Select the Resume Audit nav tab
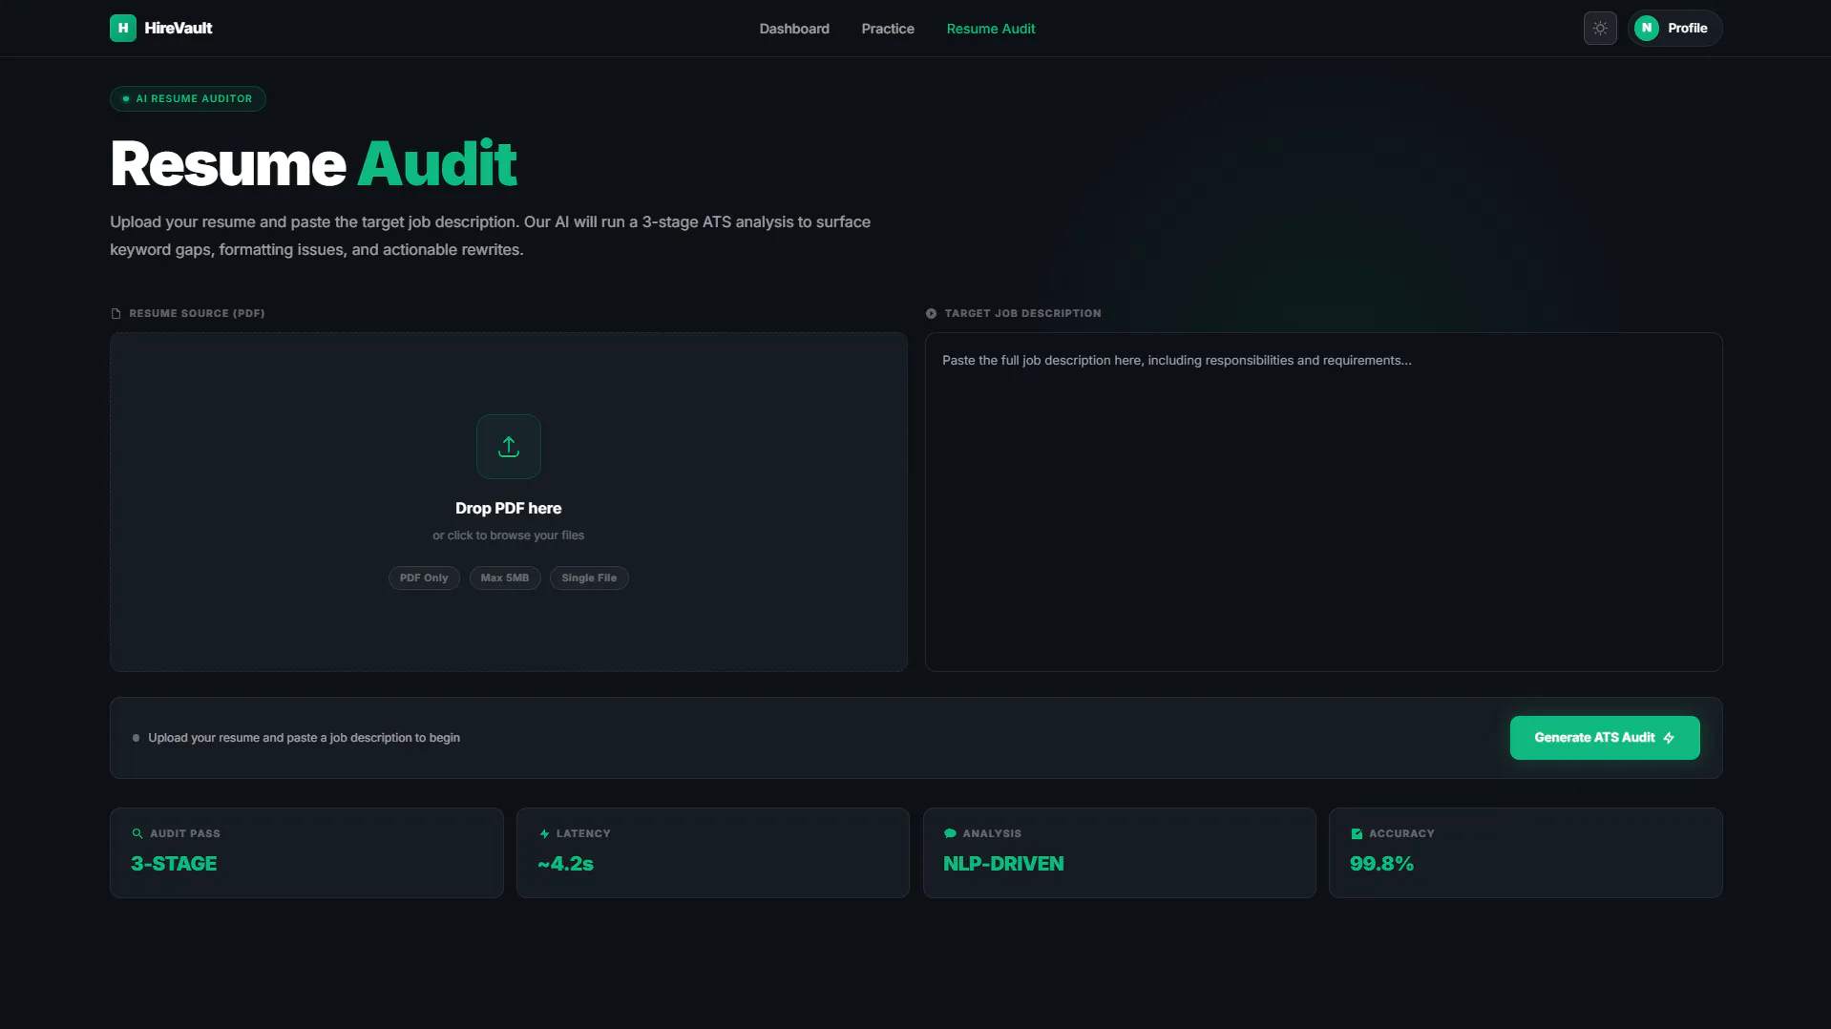 [x=991, y=29]
